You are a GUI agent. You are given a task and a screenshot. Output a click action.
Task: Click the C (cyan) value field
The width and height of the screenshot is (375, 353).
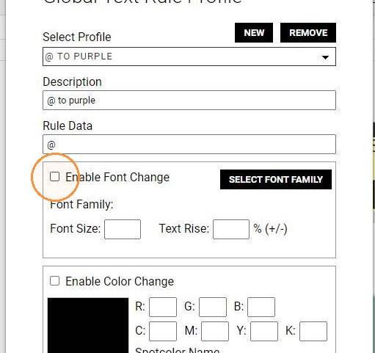pos(163,331)
